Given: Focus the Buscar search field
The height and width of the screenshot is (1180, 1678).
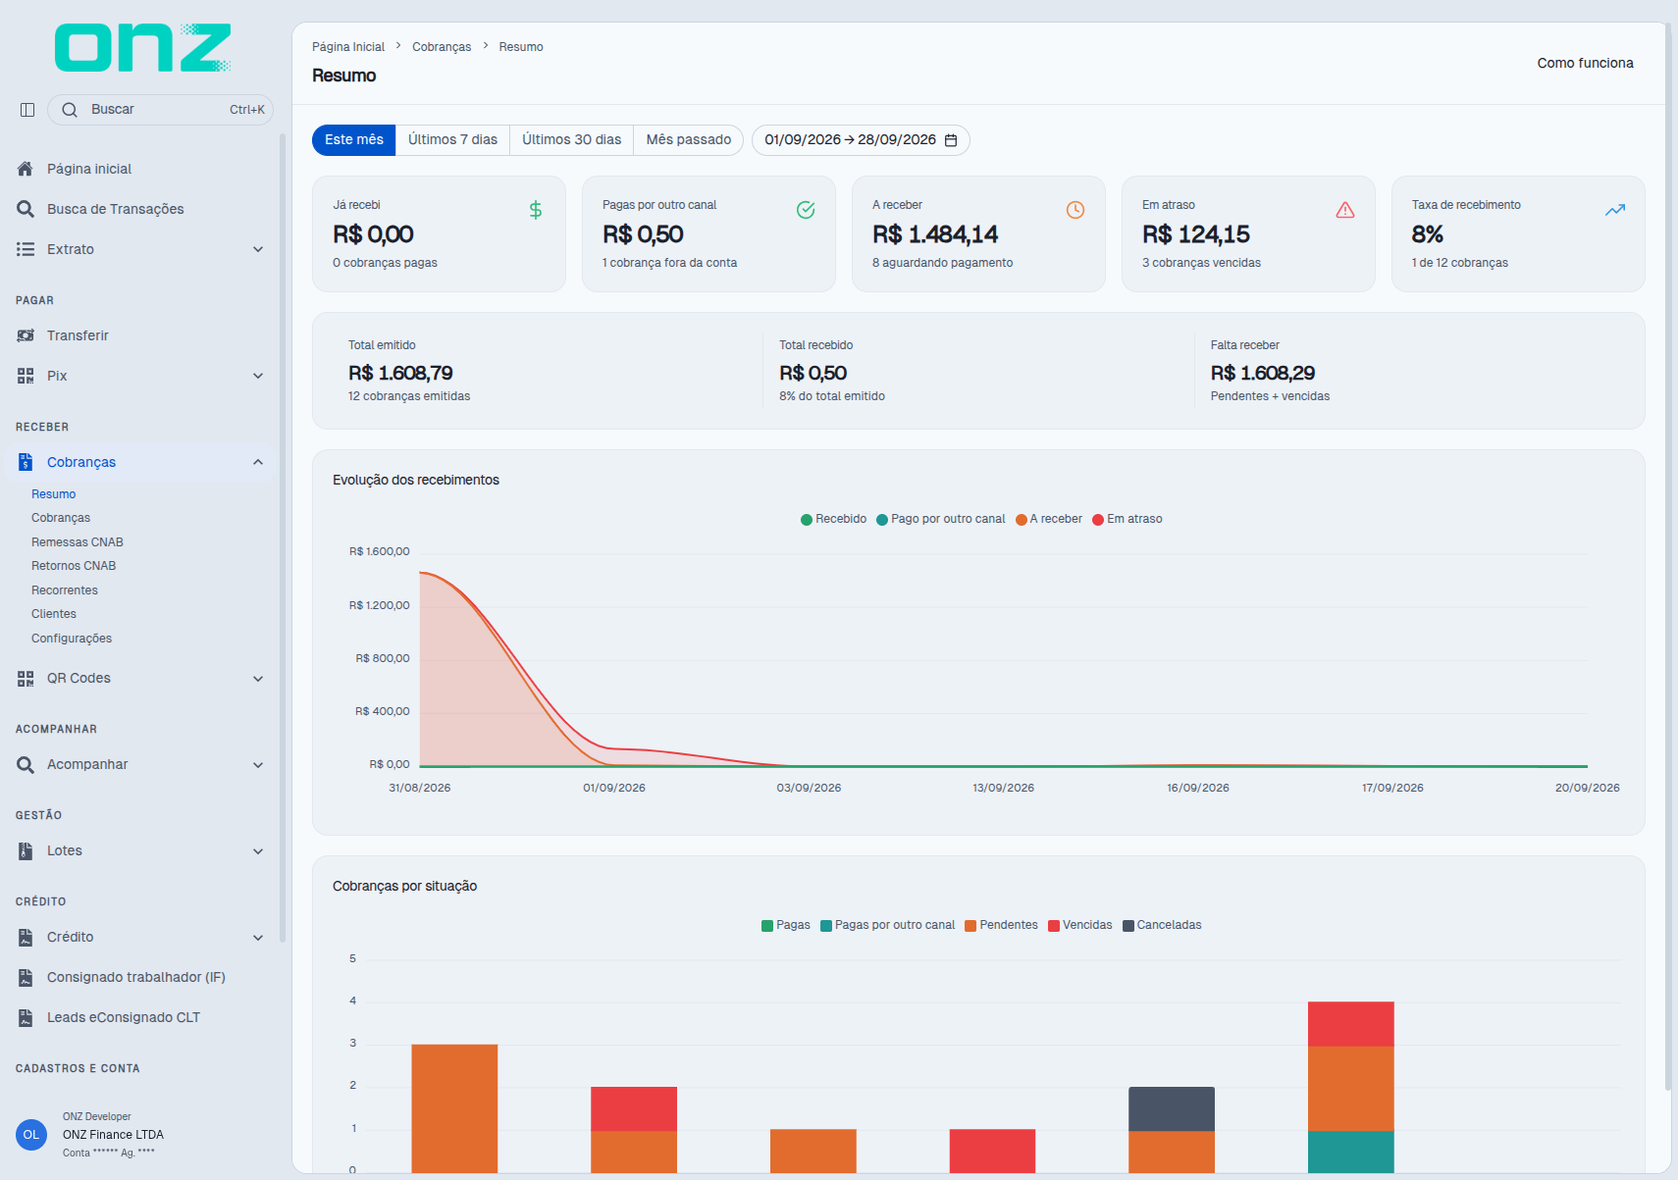Looking at the screenshot, I should pyautogui.click(x=160, y=110).
